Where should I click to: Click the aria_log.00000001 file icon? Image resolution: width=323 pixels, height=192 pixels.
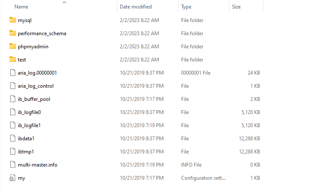[12, 72]
